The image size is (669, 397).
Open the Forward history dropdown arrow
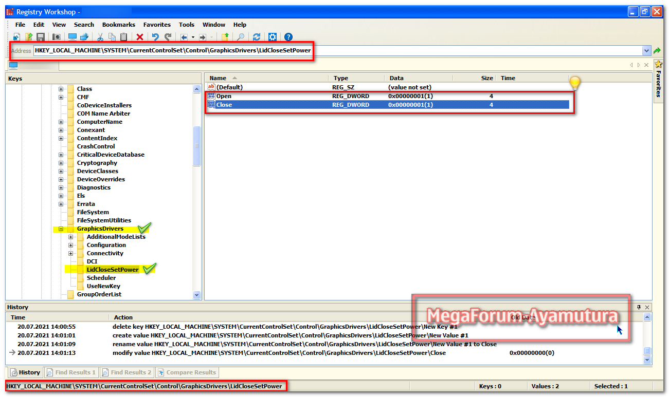[211, 37]
